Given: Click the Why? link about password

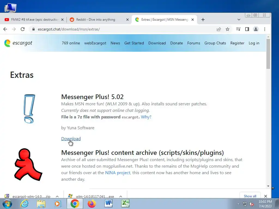Looking at the screenshot, I should click(146, 117).
